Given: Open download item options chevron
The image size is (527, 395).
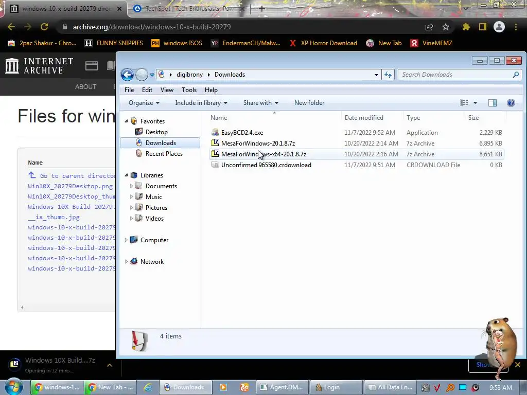Looking at the screenshot, I should 110,365.
